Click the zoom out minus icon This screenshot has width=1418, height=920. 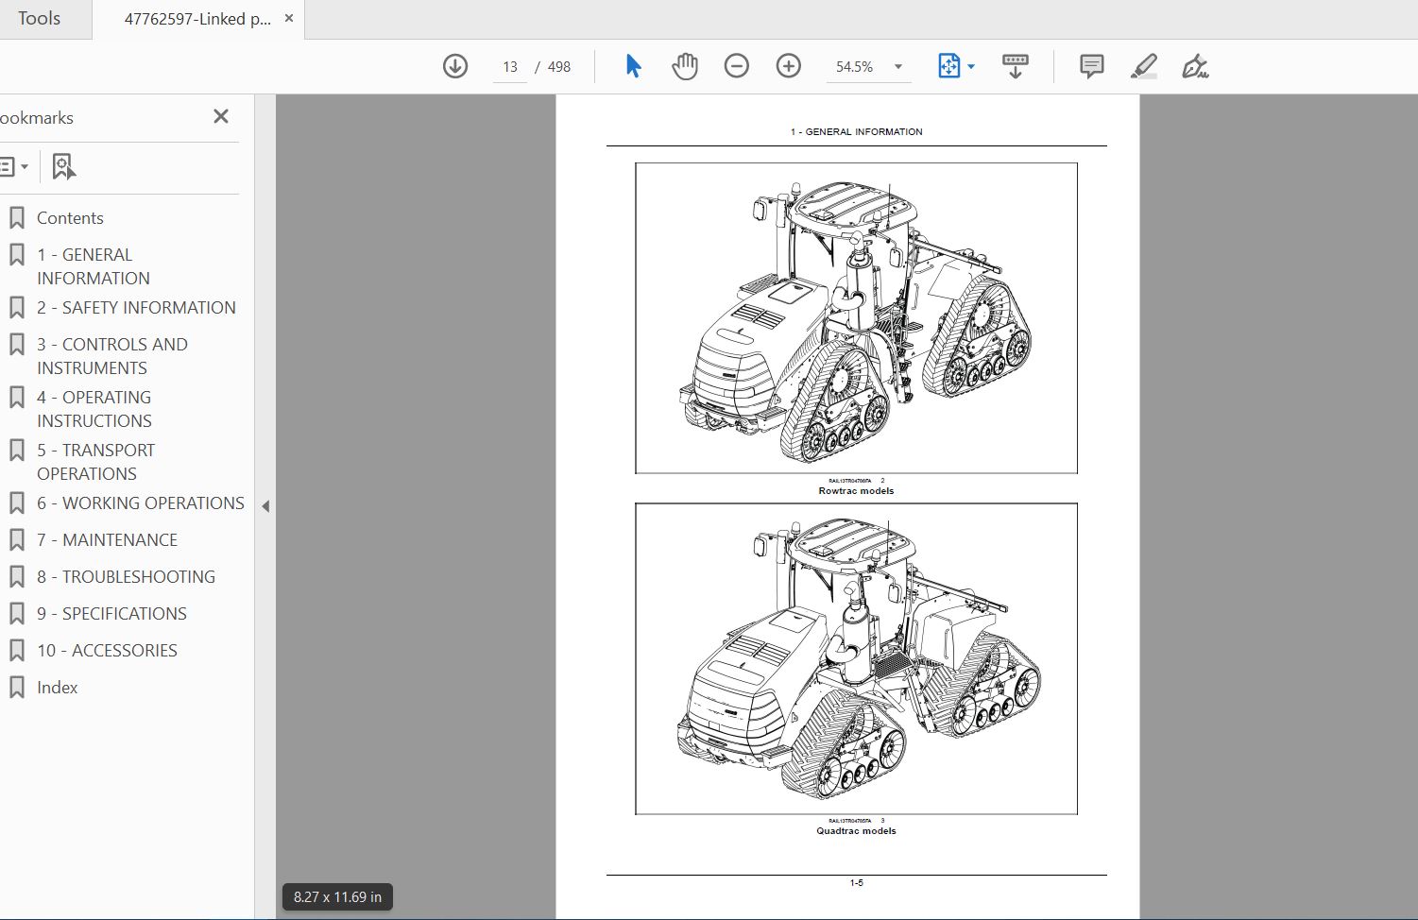point(737,66)
